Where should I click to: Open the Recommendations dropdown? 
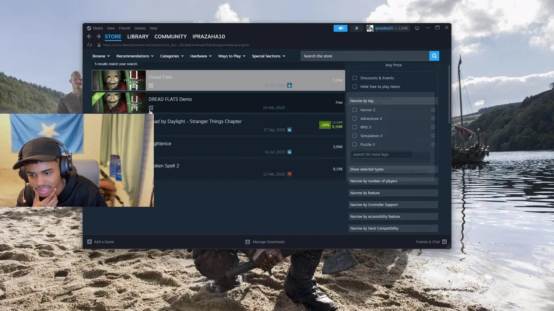pyautogui.click(x=135, y=56)
